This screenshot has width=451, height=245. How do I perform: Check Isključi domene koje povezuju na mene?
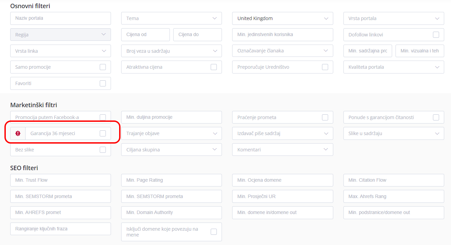(x=214, y=232)
